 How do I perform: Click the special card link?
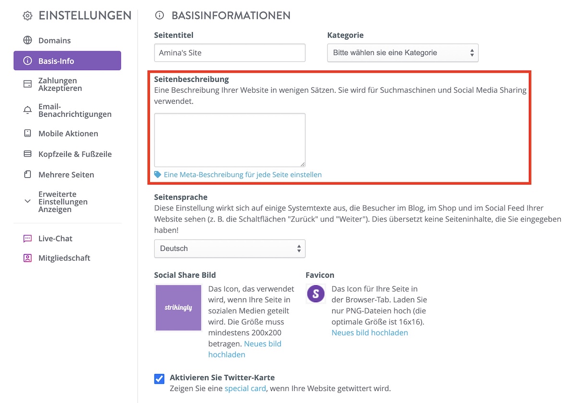coord(245,388)
